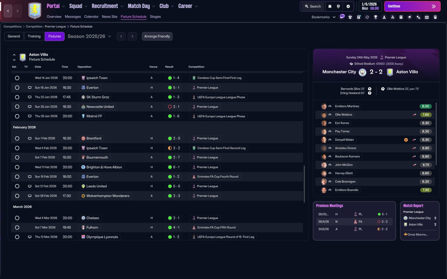Click the circular arrows icon in bookmarks bar

pyautogui.click(x=367, y=17)
